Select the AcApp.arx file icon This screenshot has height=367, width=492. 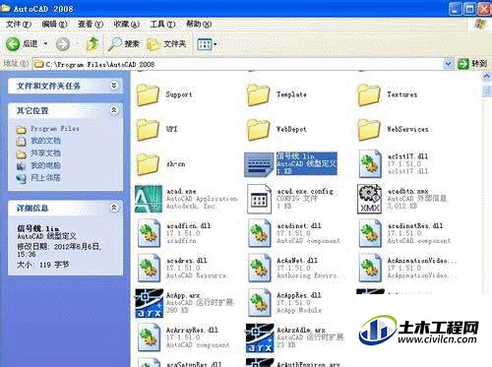coord(150,303)
